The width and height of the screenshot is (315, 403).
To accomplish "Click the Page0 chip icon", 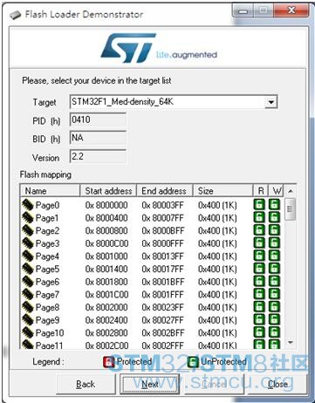I will click(x=28, y=205).
